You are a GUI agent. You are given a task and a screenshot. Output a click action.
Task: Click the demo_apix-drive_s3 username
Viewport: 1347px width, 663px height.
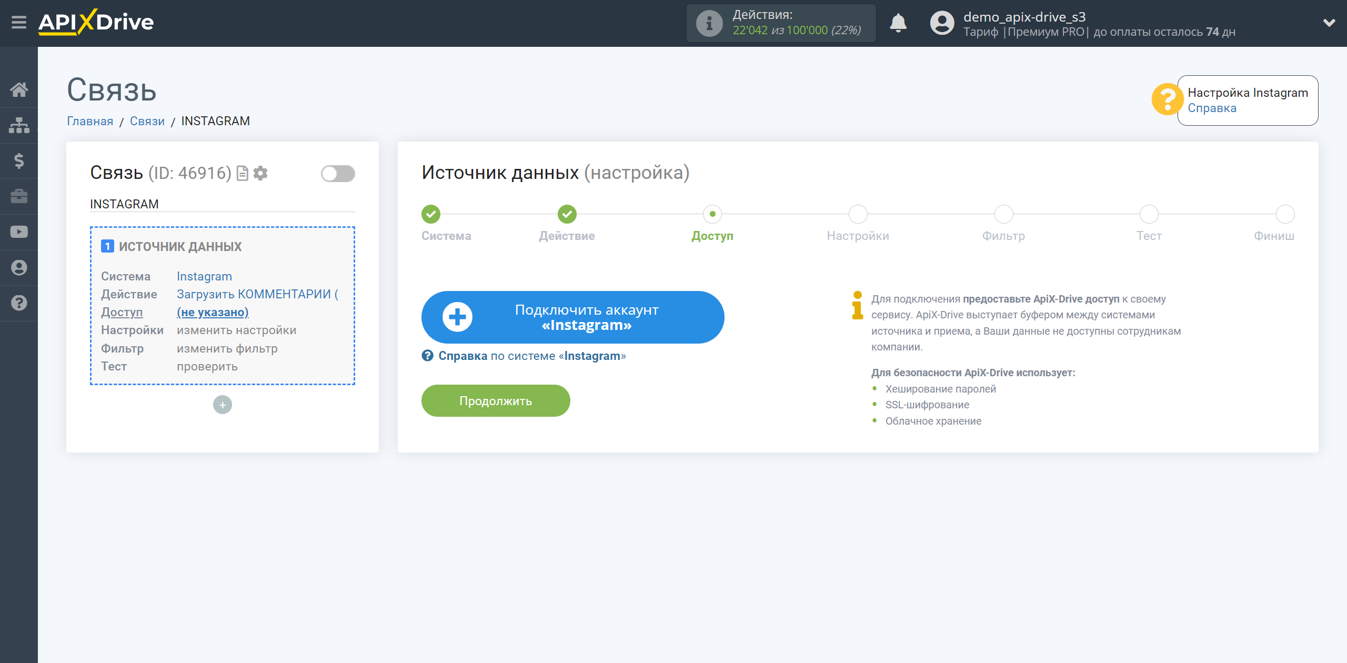[1024, 17]
